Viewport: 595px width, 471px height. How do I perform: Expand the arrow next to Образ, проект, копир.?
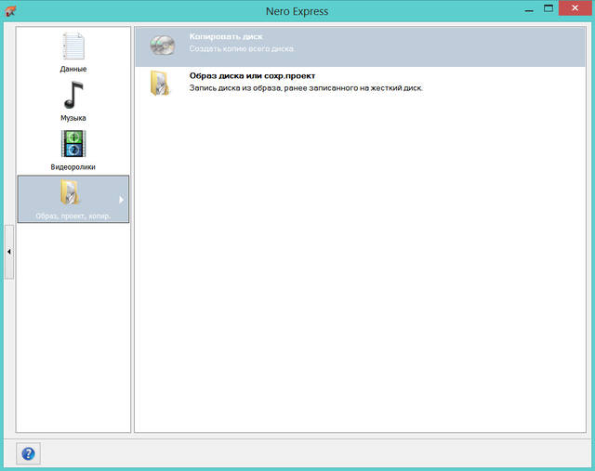[x=121, y=200]
